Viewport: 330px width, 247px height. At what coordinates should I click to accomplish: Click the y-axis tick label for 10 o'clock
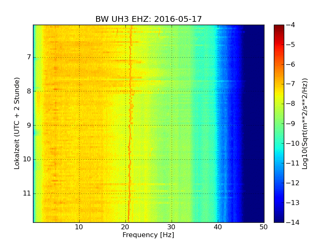point(27,159)
